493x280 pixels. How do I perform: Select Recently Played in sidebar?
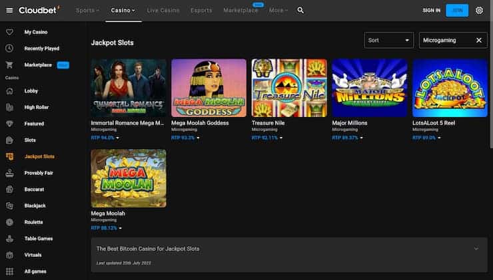[42, 49]
